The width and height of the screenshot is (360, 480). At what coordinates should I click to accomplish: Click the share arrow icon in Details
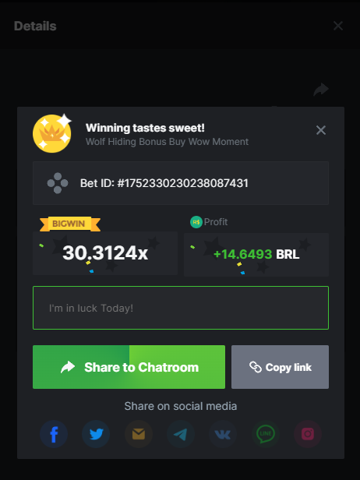[x=321, y=90]
